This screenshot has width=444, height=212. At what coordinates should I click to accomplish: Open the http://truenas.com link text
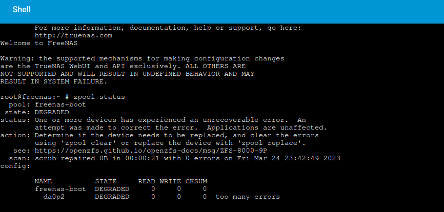point(73,36)
